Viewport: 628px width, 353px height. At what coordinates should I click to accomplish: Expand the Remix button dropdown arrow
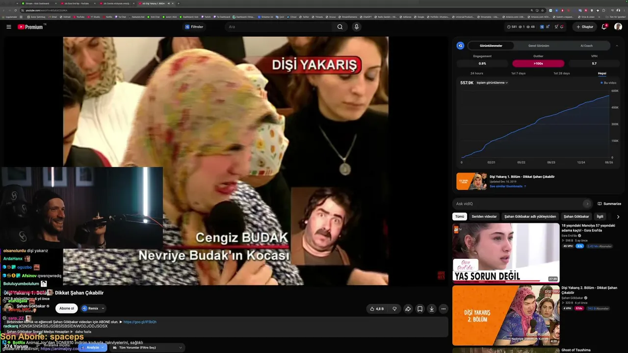[103, 308]
